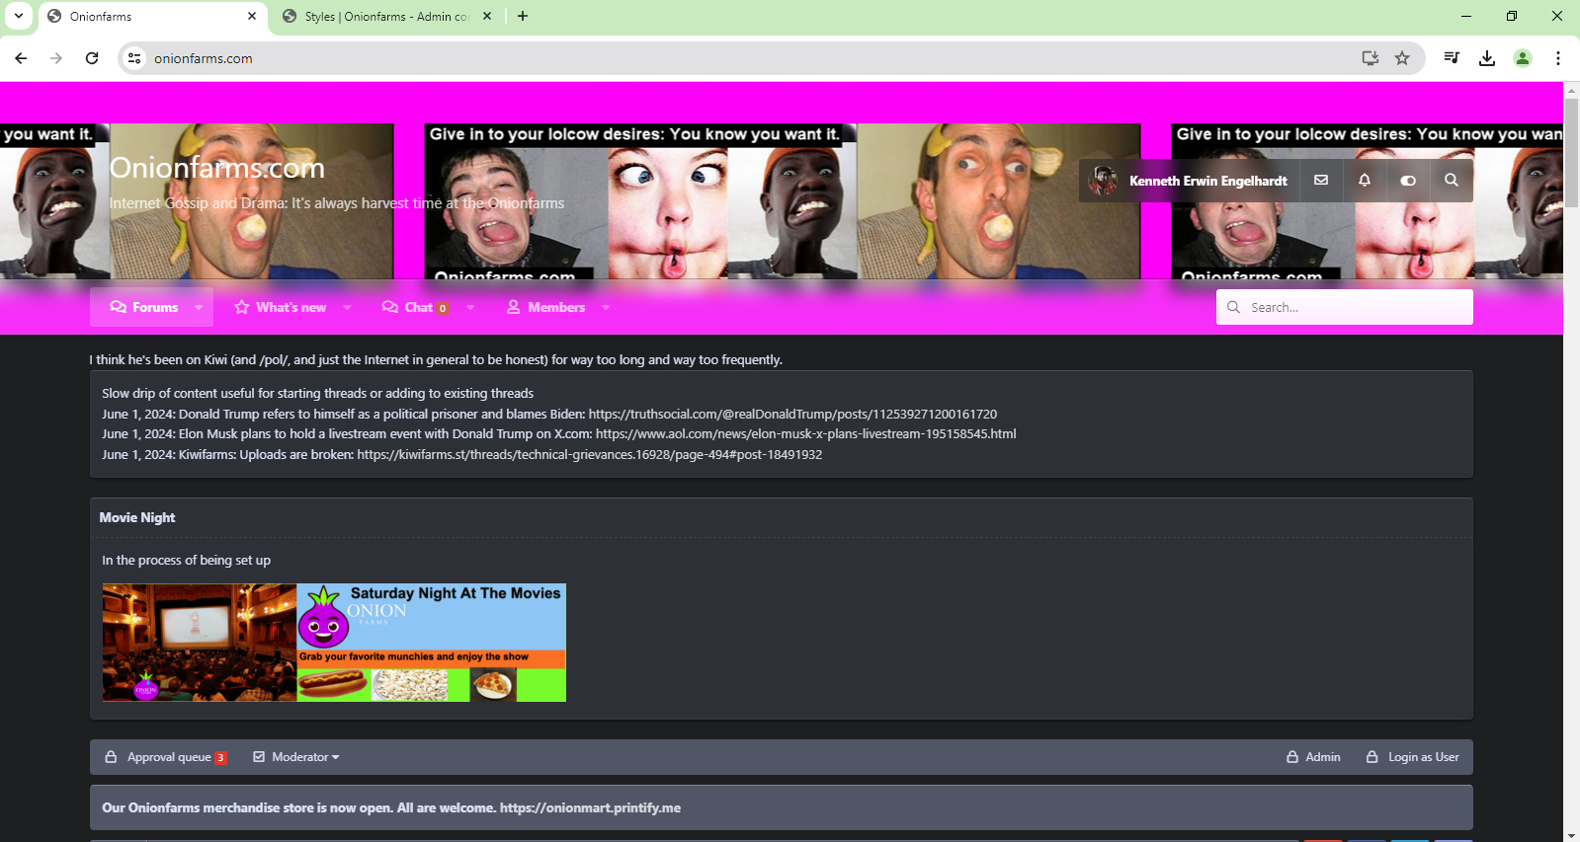
Task: Go forward in browser history
Action: 56,58
